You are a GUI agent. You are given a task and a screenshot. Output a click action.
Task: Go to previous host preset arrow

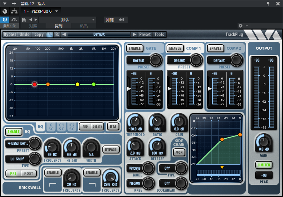tap(30, 20)
